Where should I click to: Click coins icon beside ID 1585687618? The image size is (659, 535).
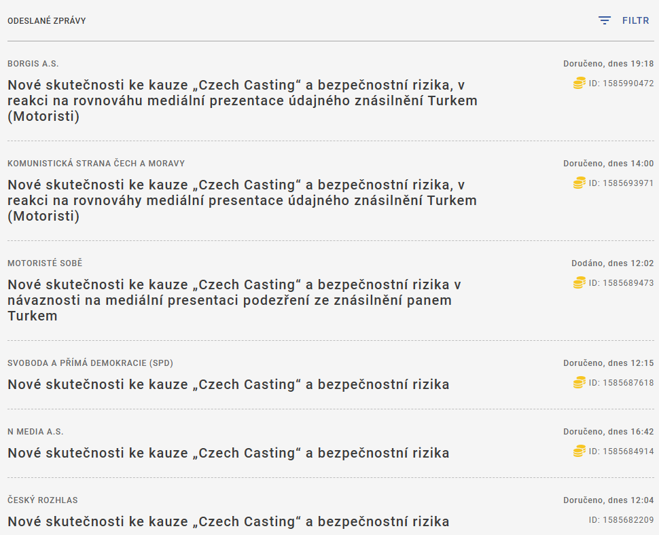pos(579,382)
